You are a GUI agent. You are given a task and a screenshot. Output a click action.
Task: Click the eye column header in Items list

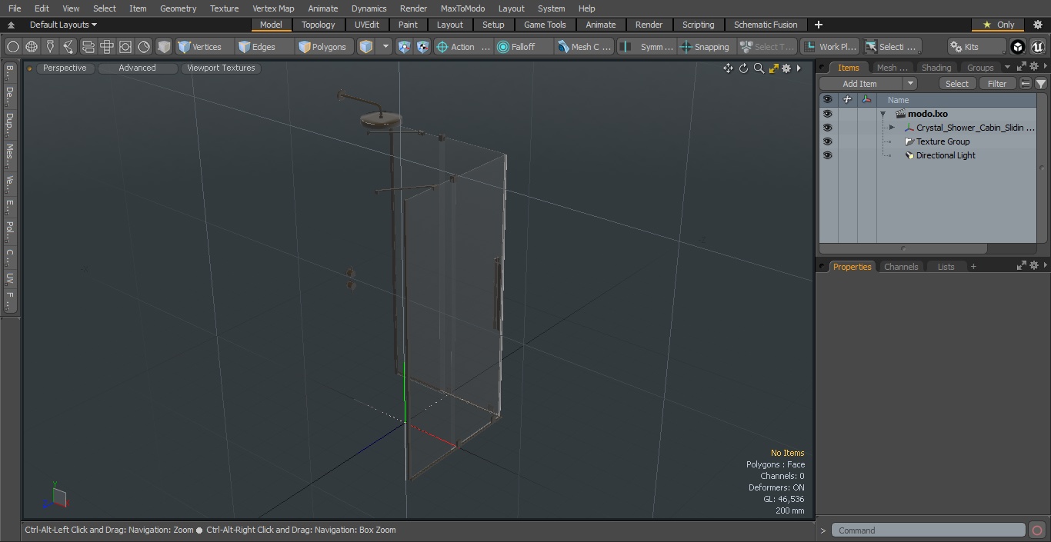pos(827,100)
